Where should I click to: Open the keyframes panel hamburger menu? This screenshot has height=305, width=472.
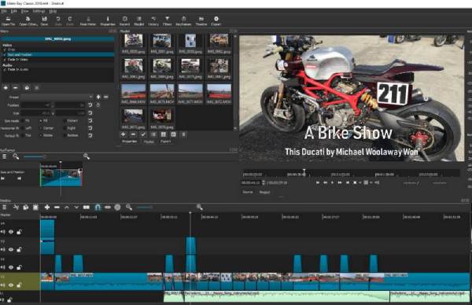4,156
